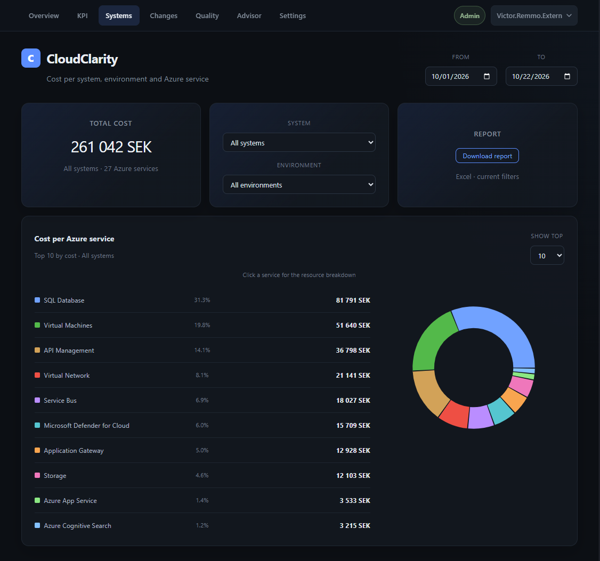The height and width of the screenshot is (561, 600).
Task: Click the Virtual Machines green legend square
Action: pyautogui.click(x=37, y=325)
